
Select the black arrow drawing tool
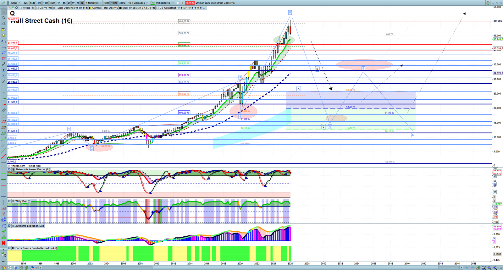point(3,64)
